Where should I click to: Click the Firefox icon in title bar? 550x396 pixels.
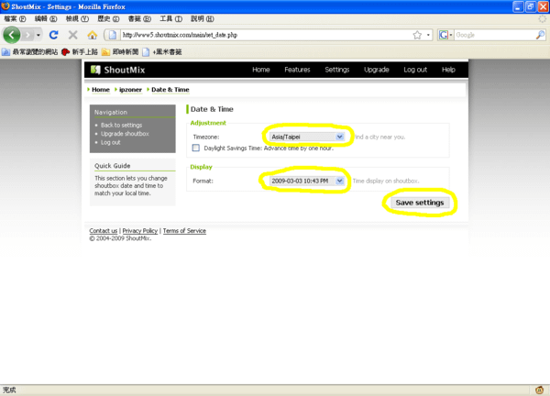point(5,6)
